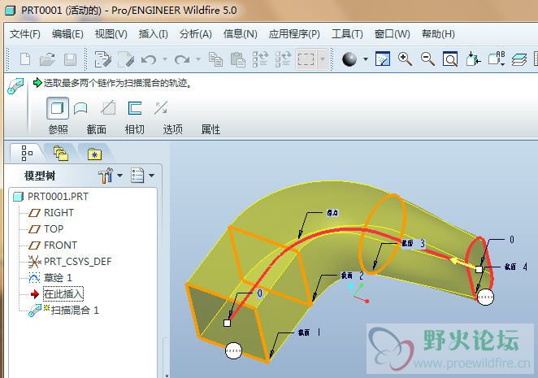Select the FRONT datum plane
Viewport: 538px width, 378px height.
point(53,245)
